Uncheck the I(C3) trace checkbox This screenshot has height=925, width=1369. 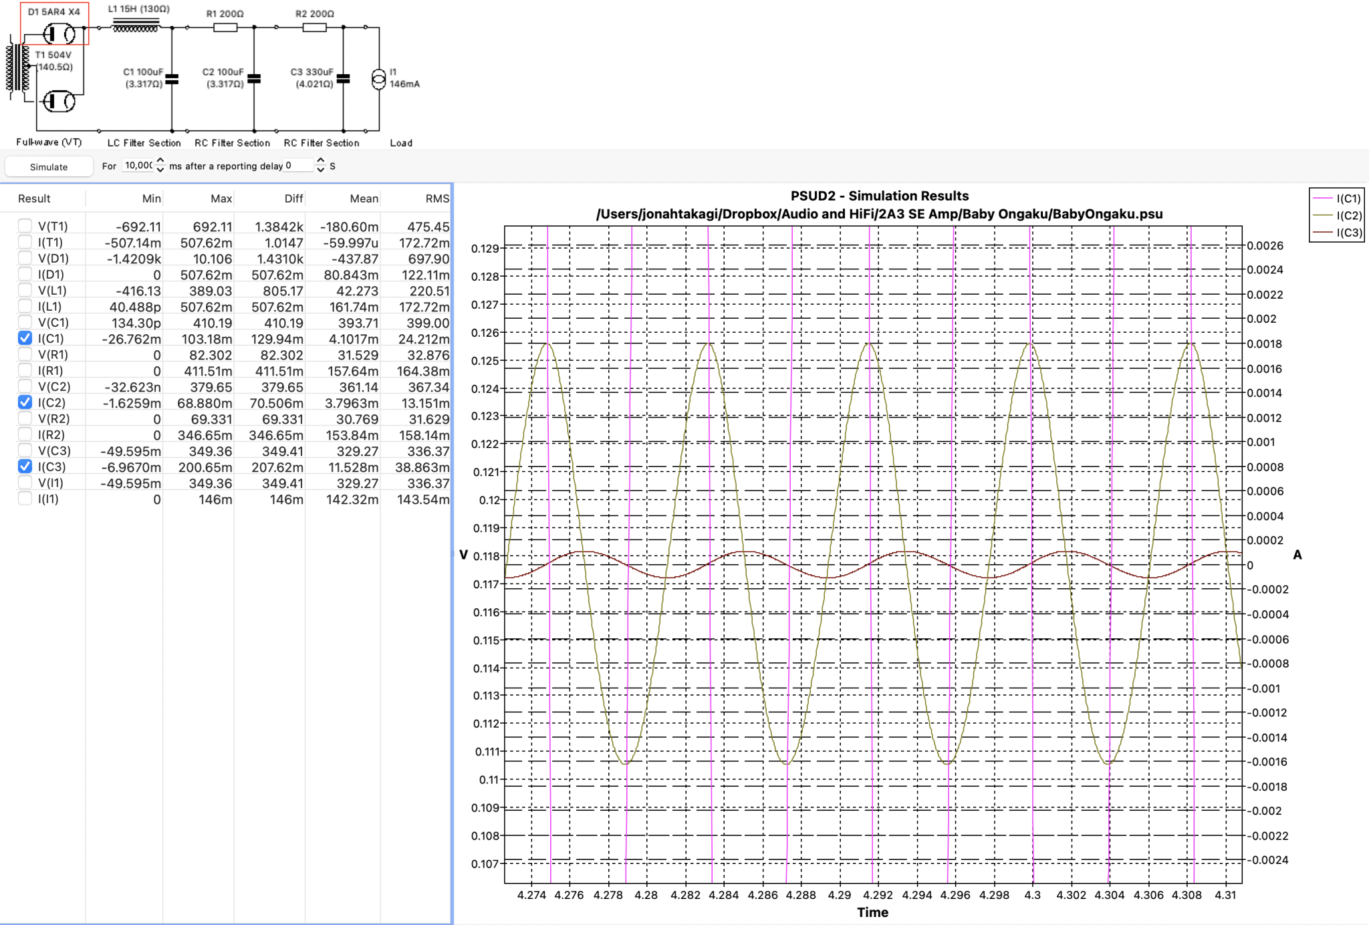coord(25,467)
